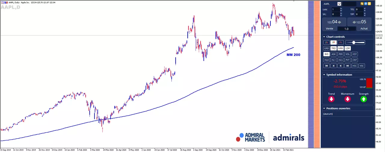Decrease T/S with down stepper
This screenshot has width=385, height=152.
pyautogui.click(x=365, y=11)
